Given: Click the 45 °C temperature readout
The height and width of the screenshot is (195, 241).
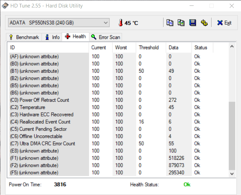Looking at the screenshot, I should [131, 23].
